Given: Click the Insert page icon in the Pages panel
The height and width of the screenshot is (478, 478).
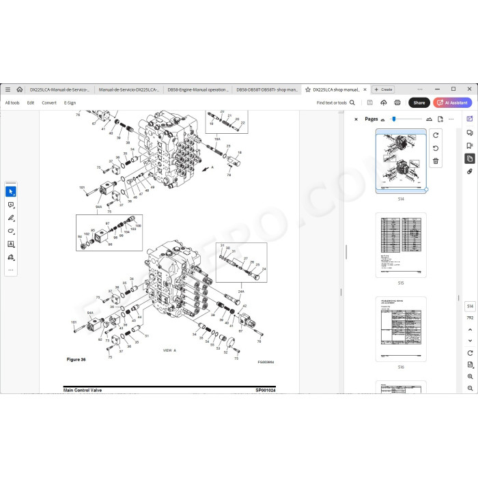Looking at the screenshot, I should [x=440, y=119].
